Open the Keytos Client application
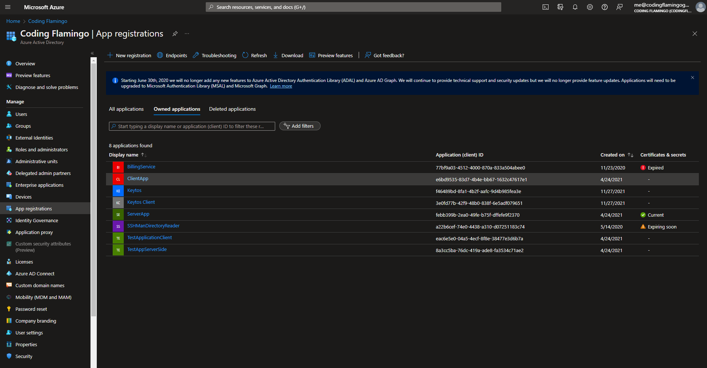Screen dimensions: 707x368 tap(141, 202)
